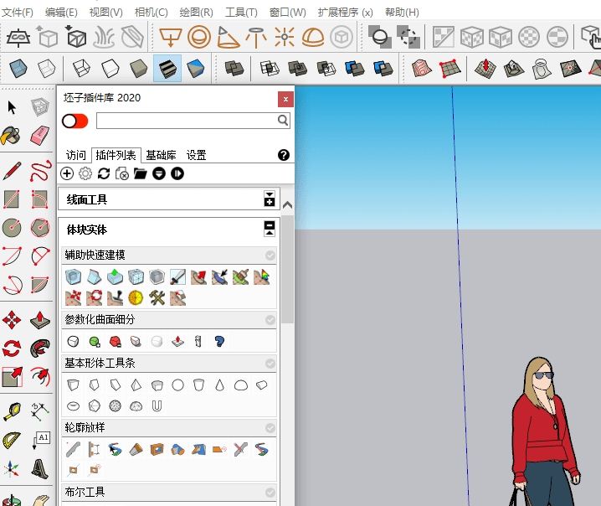
Task: Toggle the red plugin library switch
Action: click(74, 121)
